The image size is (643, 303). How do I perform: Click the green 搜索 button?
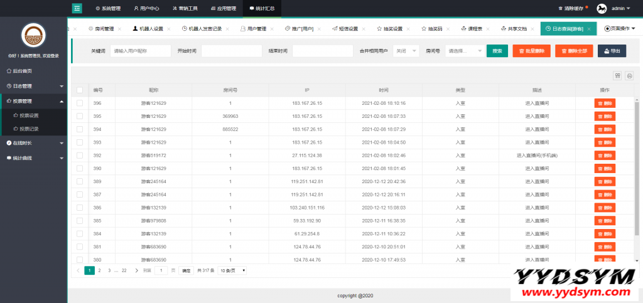[497, 51]
